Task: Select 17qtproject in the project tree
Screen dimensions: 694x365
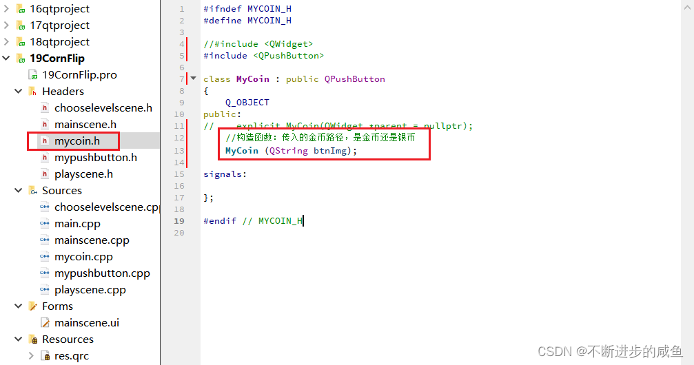Action: pyautogui.click(x=60, y=25)
